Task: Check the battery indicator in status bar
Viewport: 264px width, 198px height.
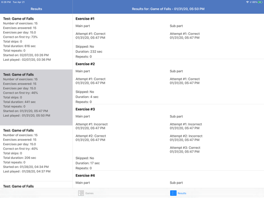Action: coord(260,2)
